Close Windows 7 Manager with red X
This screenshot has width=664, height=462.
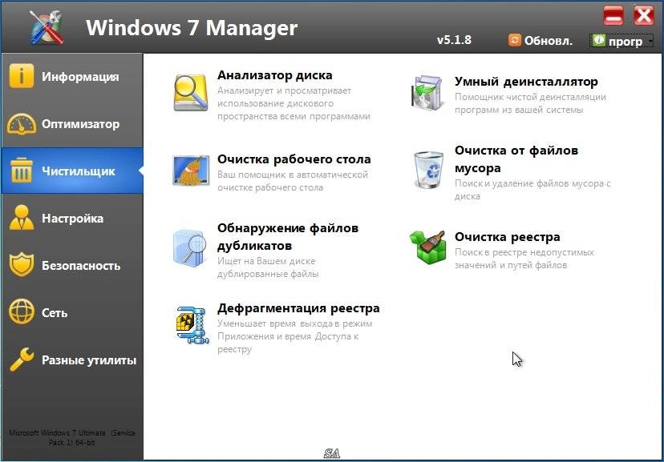[643, 16]
